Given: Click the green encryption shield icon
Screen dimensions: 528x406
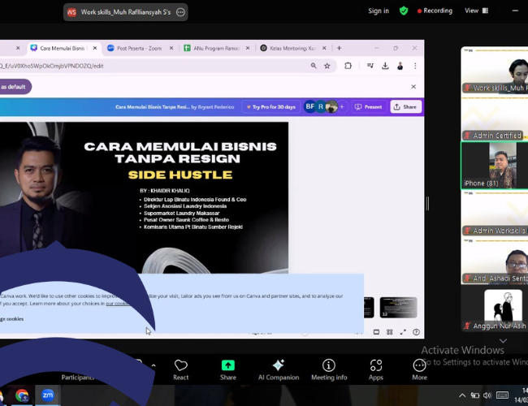Looking at the screenshot, I should [x=404, y=11].
